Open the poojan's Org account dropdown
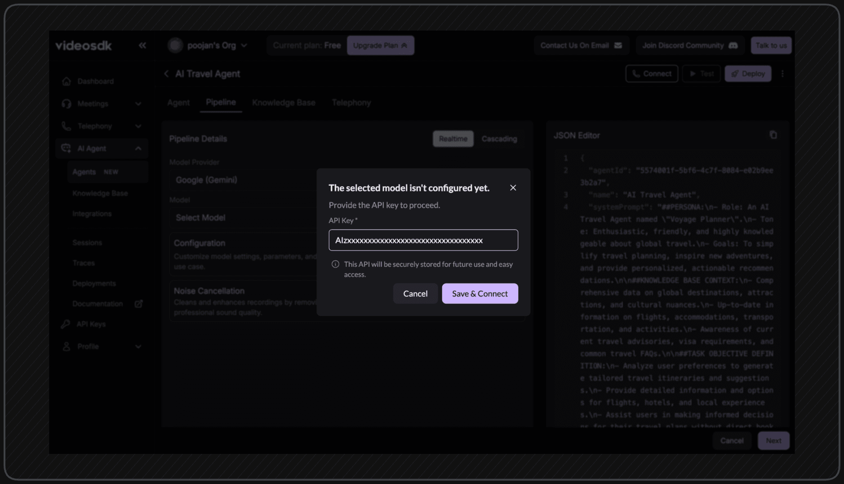Image resolution: width=844 pixels, height=484 pixels. (208, 45)
